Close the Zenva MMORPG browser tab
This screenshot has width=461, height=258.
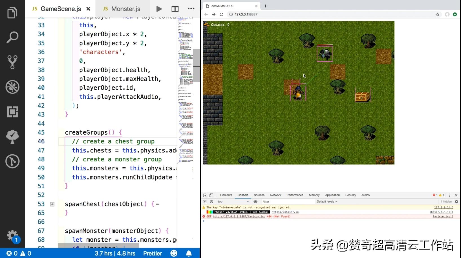pyautogui.click(x=256, y=6)
